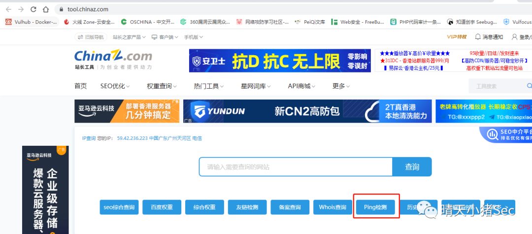Open the YUNDUN 新CN2高防包 banner
Image resolution: width=532 pixels, height=234 pixels.
point(307,111)
